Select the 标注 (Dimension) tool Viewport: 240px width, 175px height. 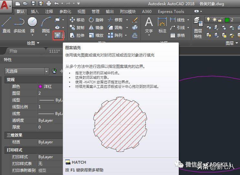pyautogui.click(x=162, y=25)
